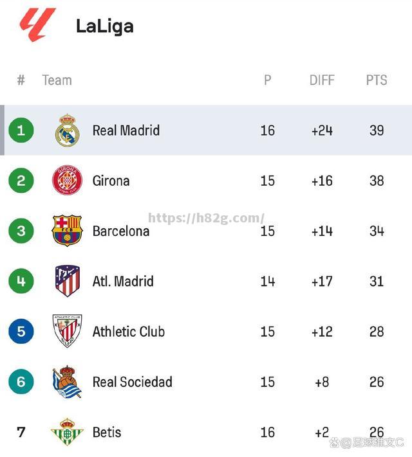Click the Girona club crest
This screenshot has width=412, height=457.
click(67, 181)
